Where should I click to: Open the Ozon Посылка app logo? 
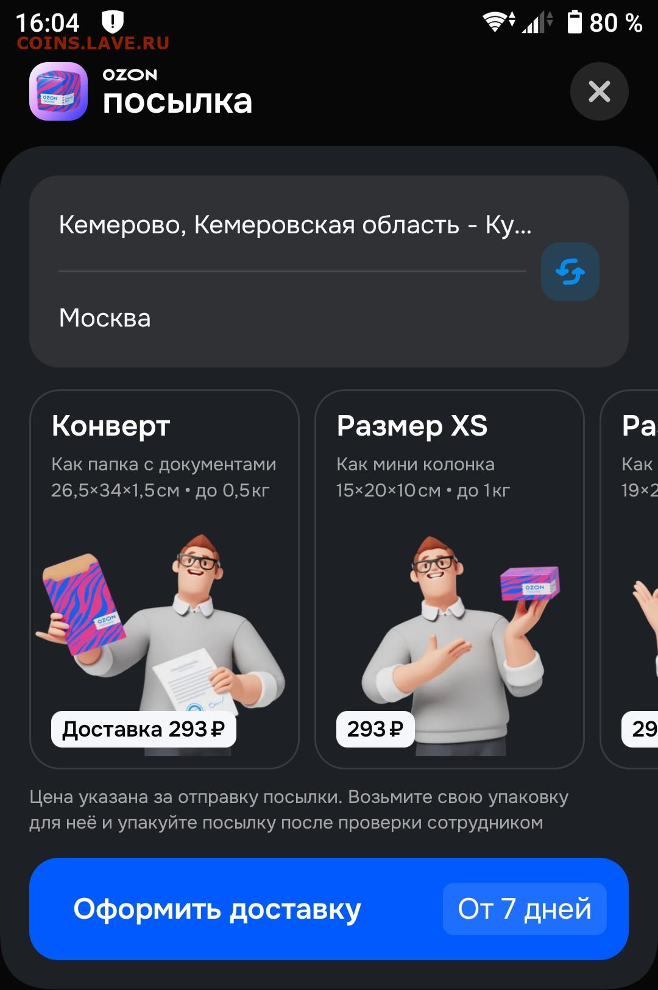(x=58, y=91)
